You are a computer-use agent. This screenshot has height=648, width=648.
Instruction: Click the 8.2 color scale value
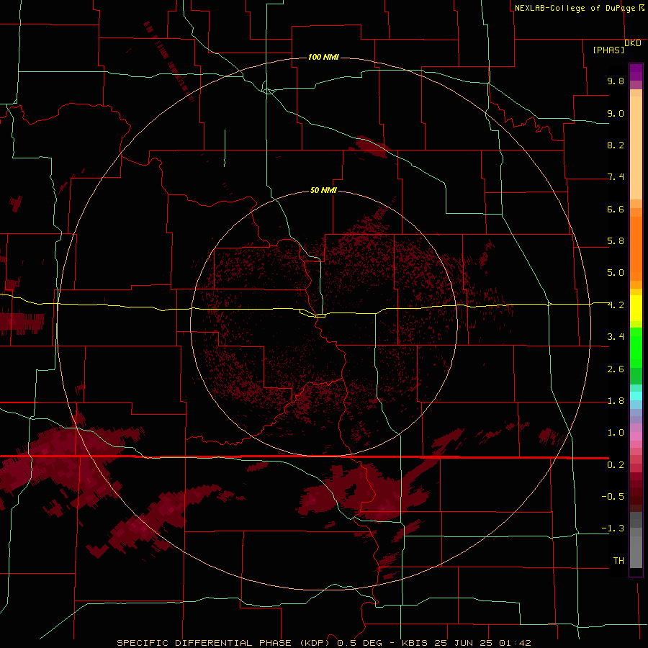point(616,145)
